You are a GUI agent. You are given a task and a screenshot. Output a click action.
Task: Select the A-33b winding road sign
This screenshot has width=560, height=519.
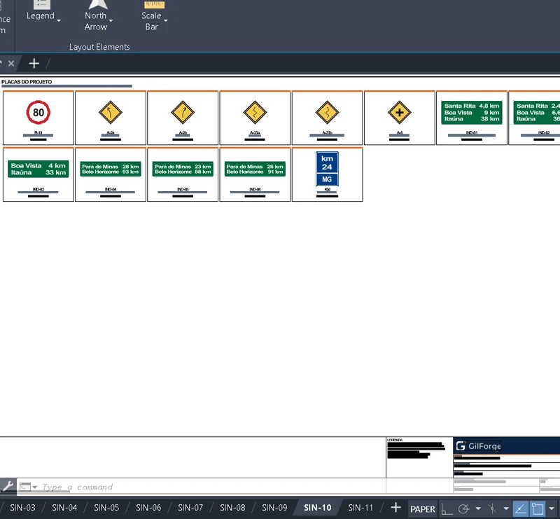point(327,112)
